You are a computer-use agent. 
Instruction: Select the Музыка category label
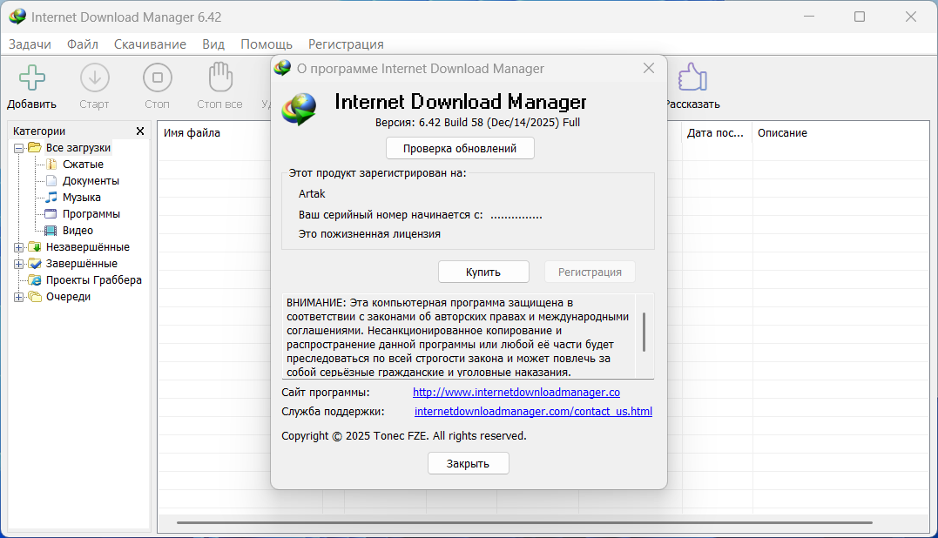point(81,198)
